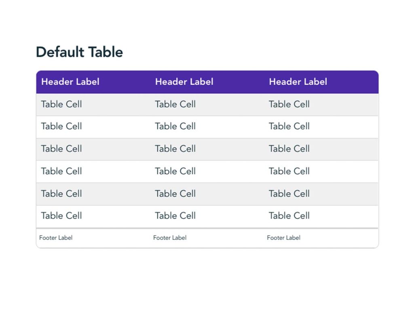The width and height of the screenshot is (414, 310).
Task: Click second row Table Cell in left column
Action: coord(61,126)
